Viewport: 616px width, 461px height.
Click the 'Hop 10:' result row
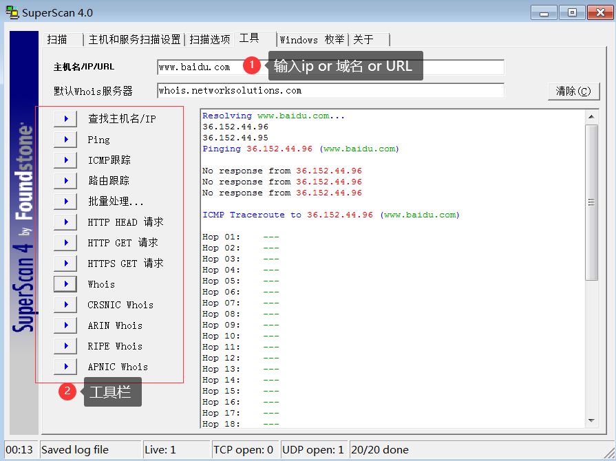[240, 336]
